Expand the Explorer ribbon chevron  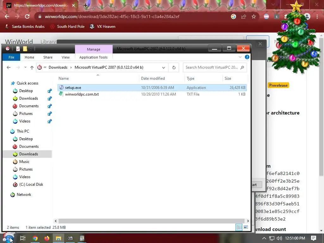240,57
